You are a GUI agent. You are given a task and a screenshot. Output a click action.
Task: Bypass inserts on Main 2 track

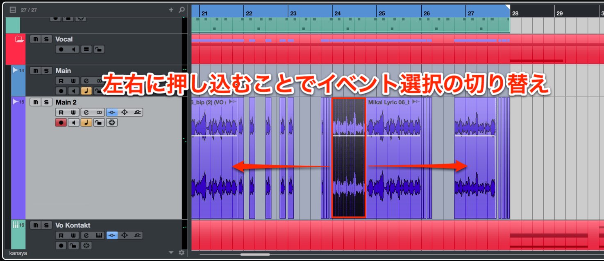pos(112,112)
